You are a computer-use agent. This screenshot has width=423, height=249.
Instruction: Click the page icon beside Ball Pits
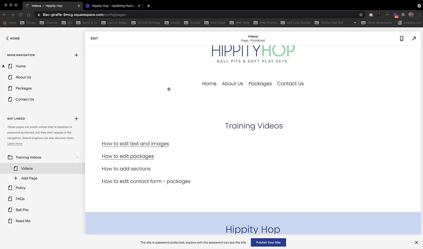[10, 210]
